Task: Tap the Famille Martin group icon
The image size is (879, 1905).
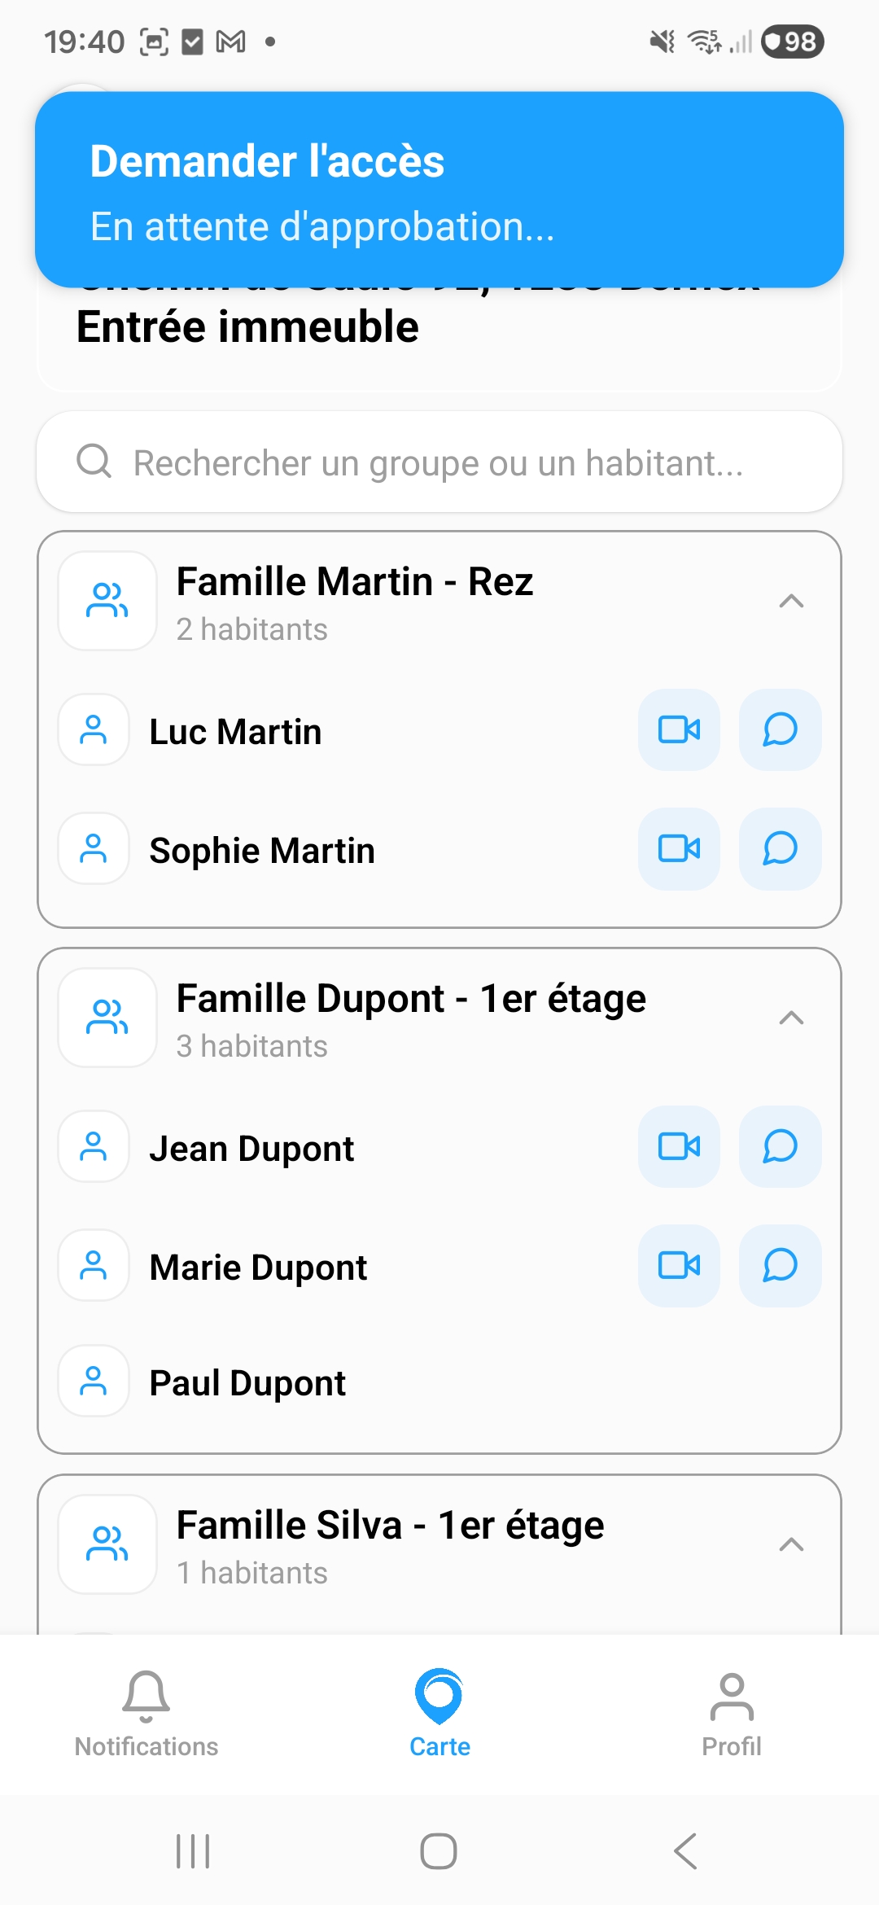Action: pos(107,601)
